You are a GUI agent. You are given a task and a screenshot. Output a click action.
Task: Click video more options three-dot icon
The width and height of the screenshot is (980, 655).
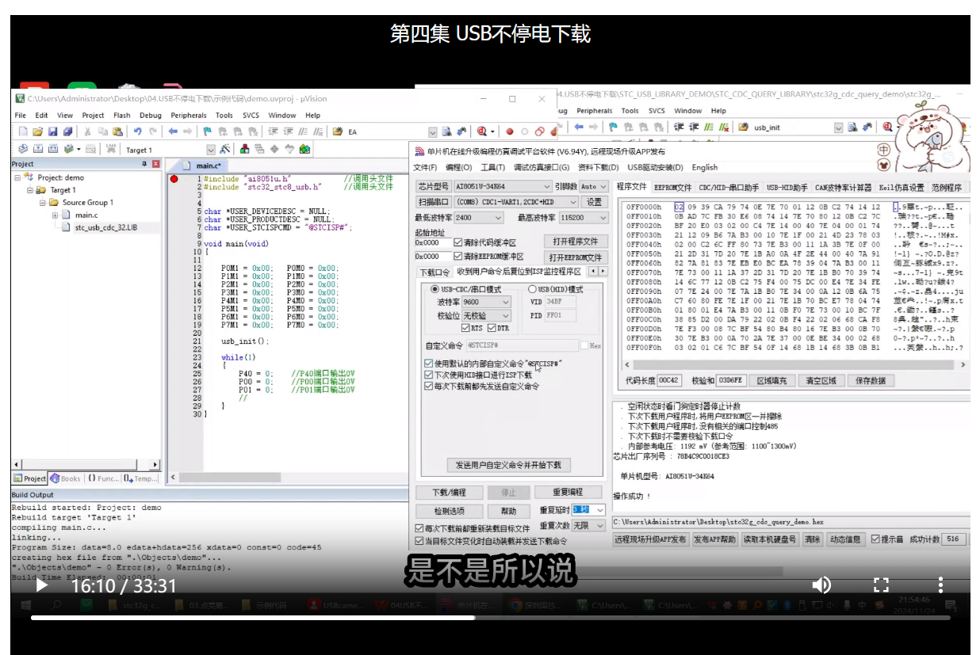tap(940, 585)
